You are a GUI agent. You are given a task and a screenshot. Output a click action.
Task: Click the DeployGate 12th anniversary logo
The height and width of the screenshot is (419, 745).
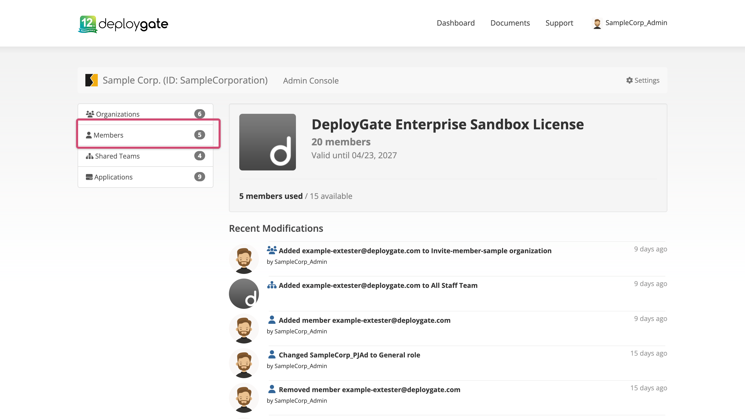click(123, 24)
